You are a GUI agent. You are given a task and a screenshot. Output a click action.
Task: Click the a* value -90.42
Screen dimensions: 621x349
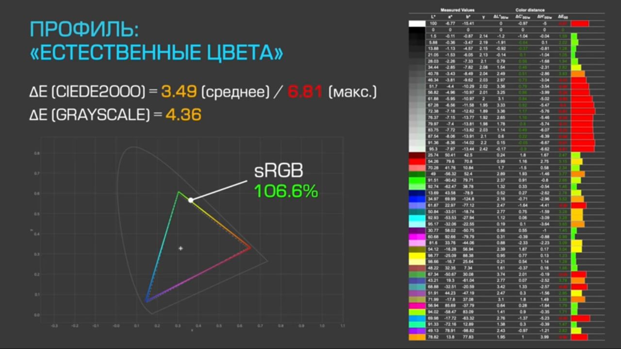tap(451, 180)
